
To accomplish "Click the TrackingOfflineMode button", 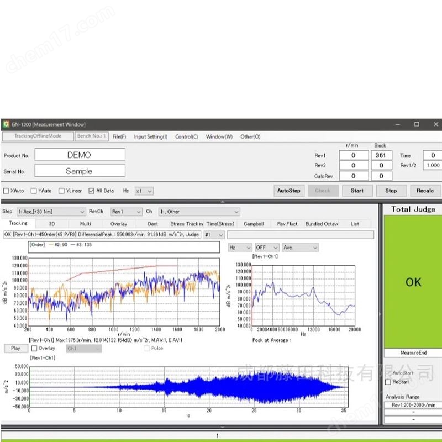I will click(38, 136).
